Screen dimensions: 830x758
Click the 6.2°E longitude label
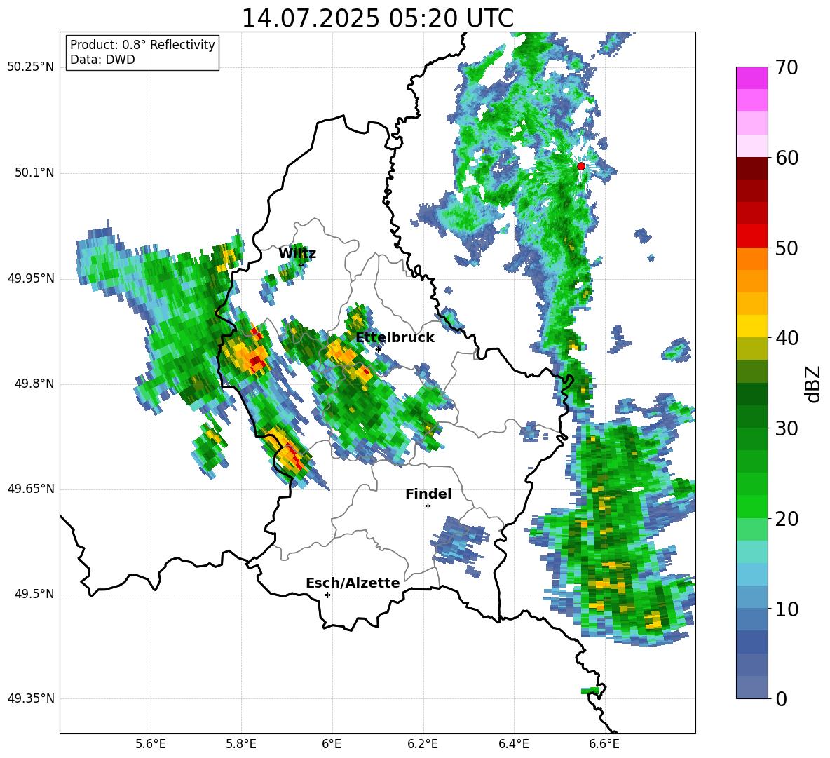[423, 744]
